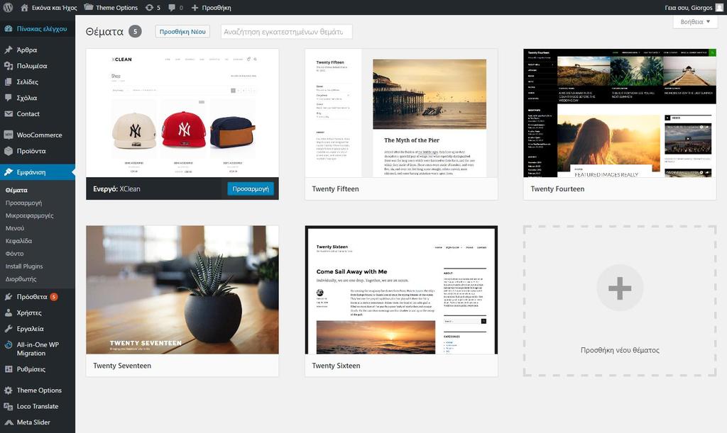
Task: Select the Twenty Fifteen theme screenshot
Action: [x=401, y=113]
